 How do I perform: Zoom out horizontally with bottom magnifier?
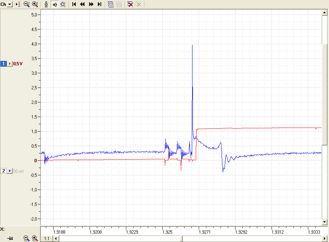click(x=26, y=238)
